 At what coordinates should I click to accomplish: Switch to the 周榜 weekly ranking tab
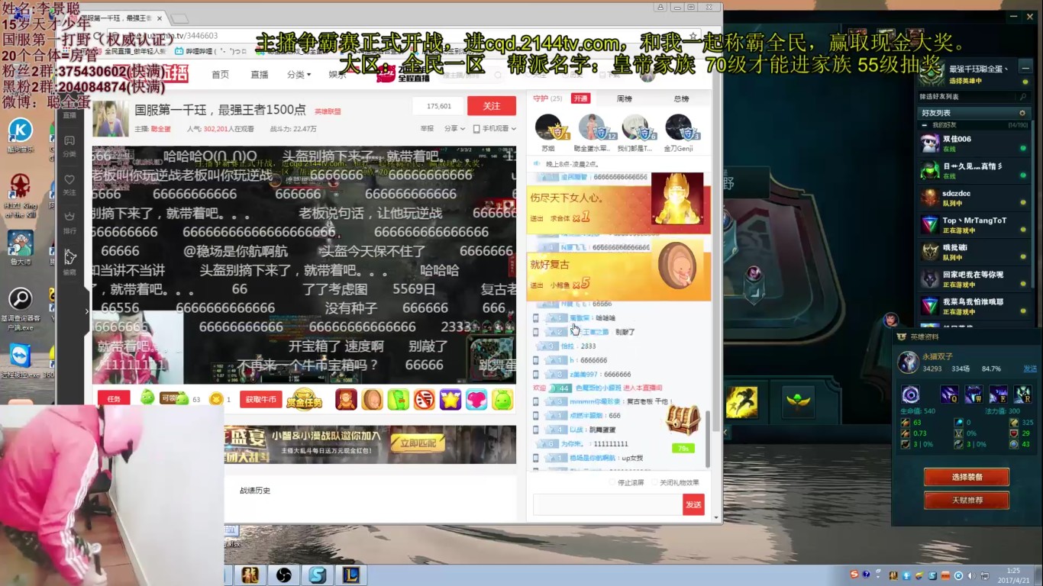624,98
